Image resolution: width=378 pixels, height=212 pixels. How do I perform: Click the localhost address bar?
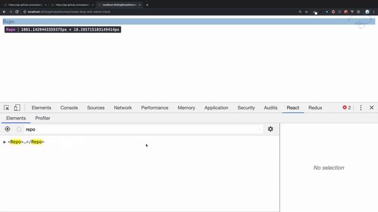159,12
